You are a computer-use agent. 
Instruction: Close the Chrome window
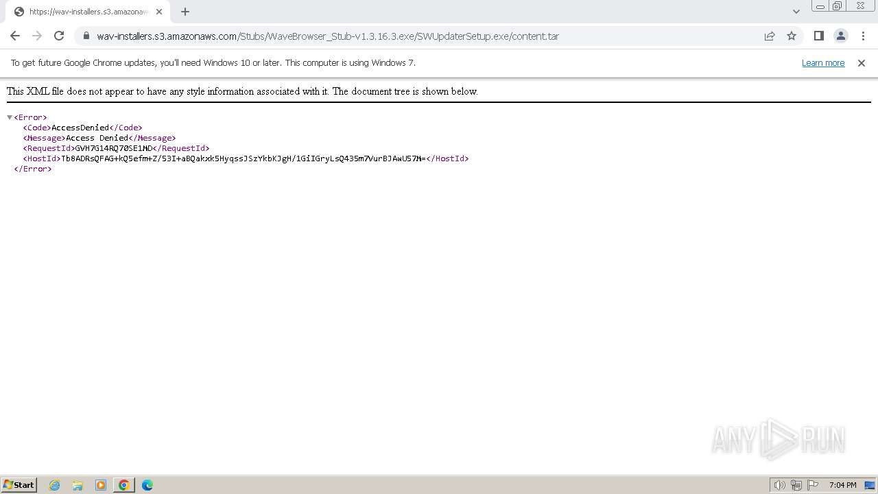click(860, 6)
